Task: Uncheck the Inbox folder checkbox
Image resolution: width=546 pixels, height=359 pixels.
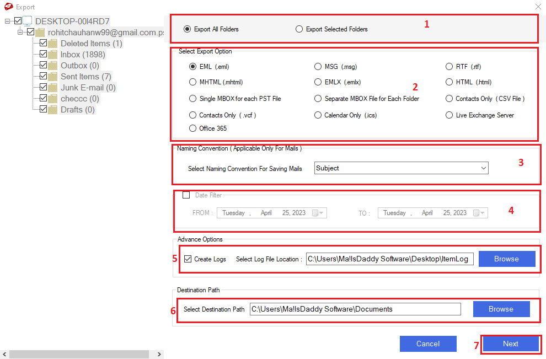Action: click(x=43, y=54)
